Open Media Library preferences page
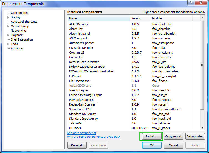Screen dimensions: 209x153 tap(20, 26)
